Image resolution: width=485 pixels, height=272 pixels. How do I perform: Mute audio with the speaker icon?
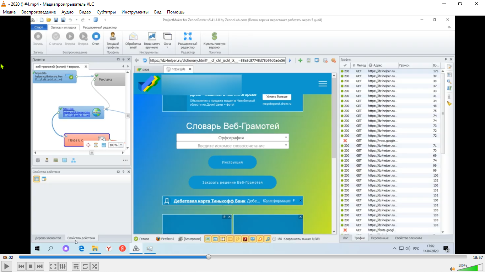coord(452,269)
